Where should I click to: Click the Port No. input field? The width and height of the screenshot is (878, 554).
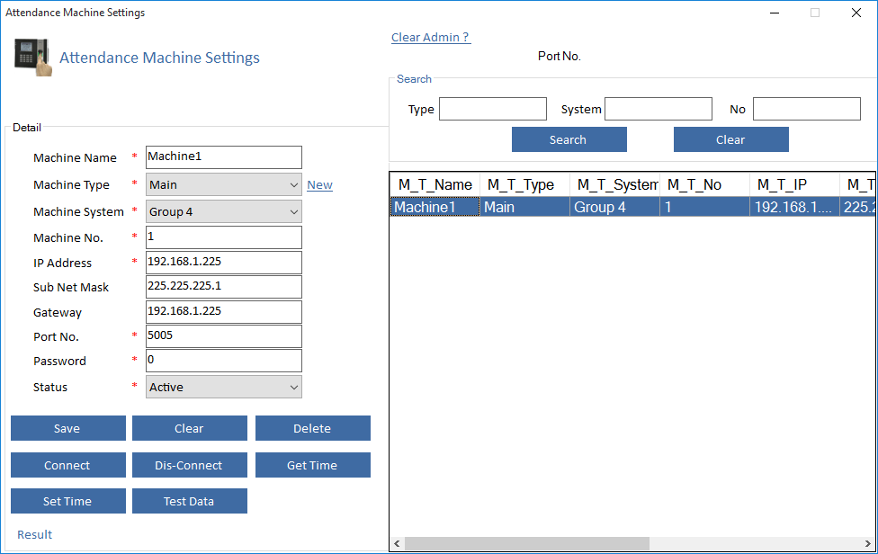(x=223, y=336)
